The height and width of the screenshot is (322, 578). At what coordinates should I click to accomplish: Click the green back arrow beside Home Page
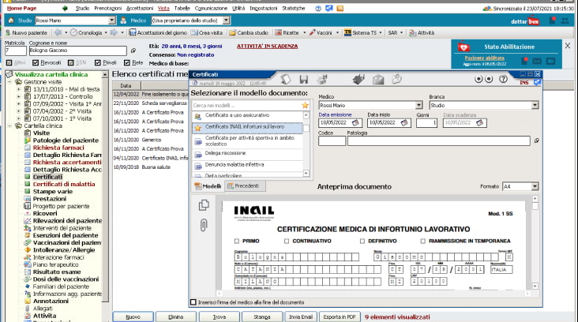tap(65, 8)
